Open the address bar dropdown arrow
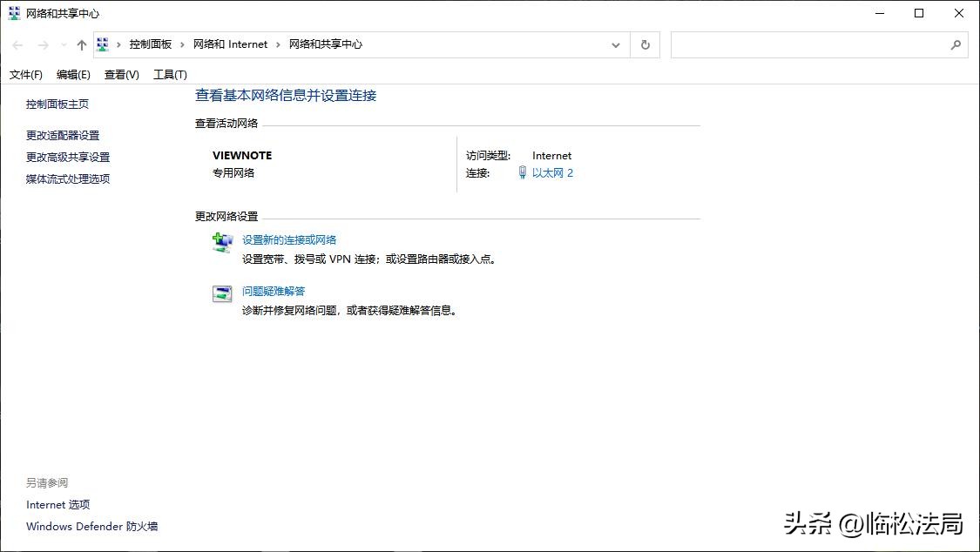This screenshot has height=552, width=980. point(616,44)
